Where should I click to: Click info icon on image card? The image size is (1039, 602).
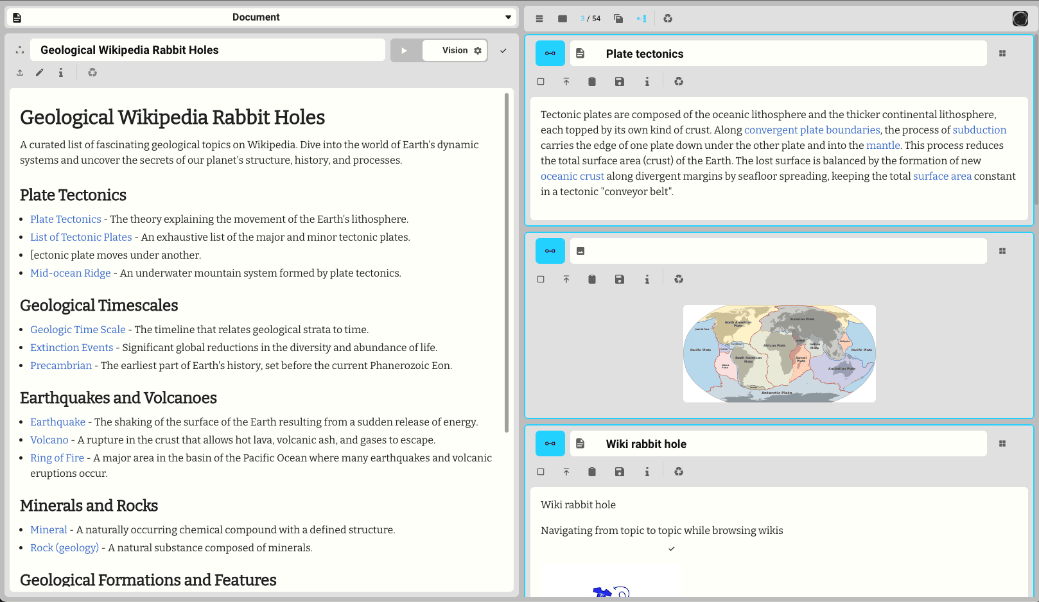(x=647, y=279)
